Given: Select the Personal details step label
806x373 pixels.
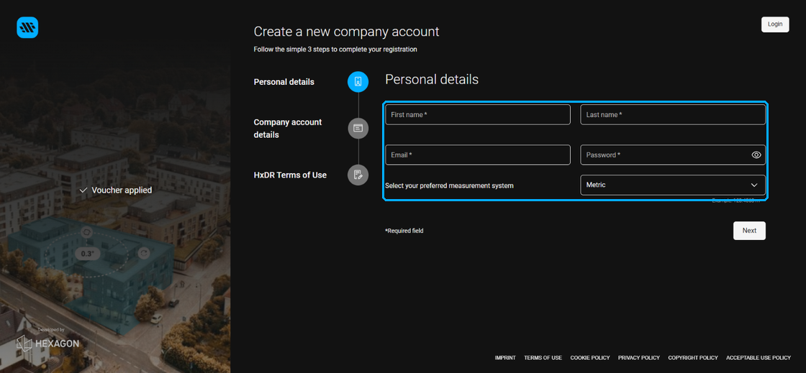Looking at the screenshot, I should [284, 82].
